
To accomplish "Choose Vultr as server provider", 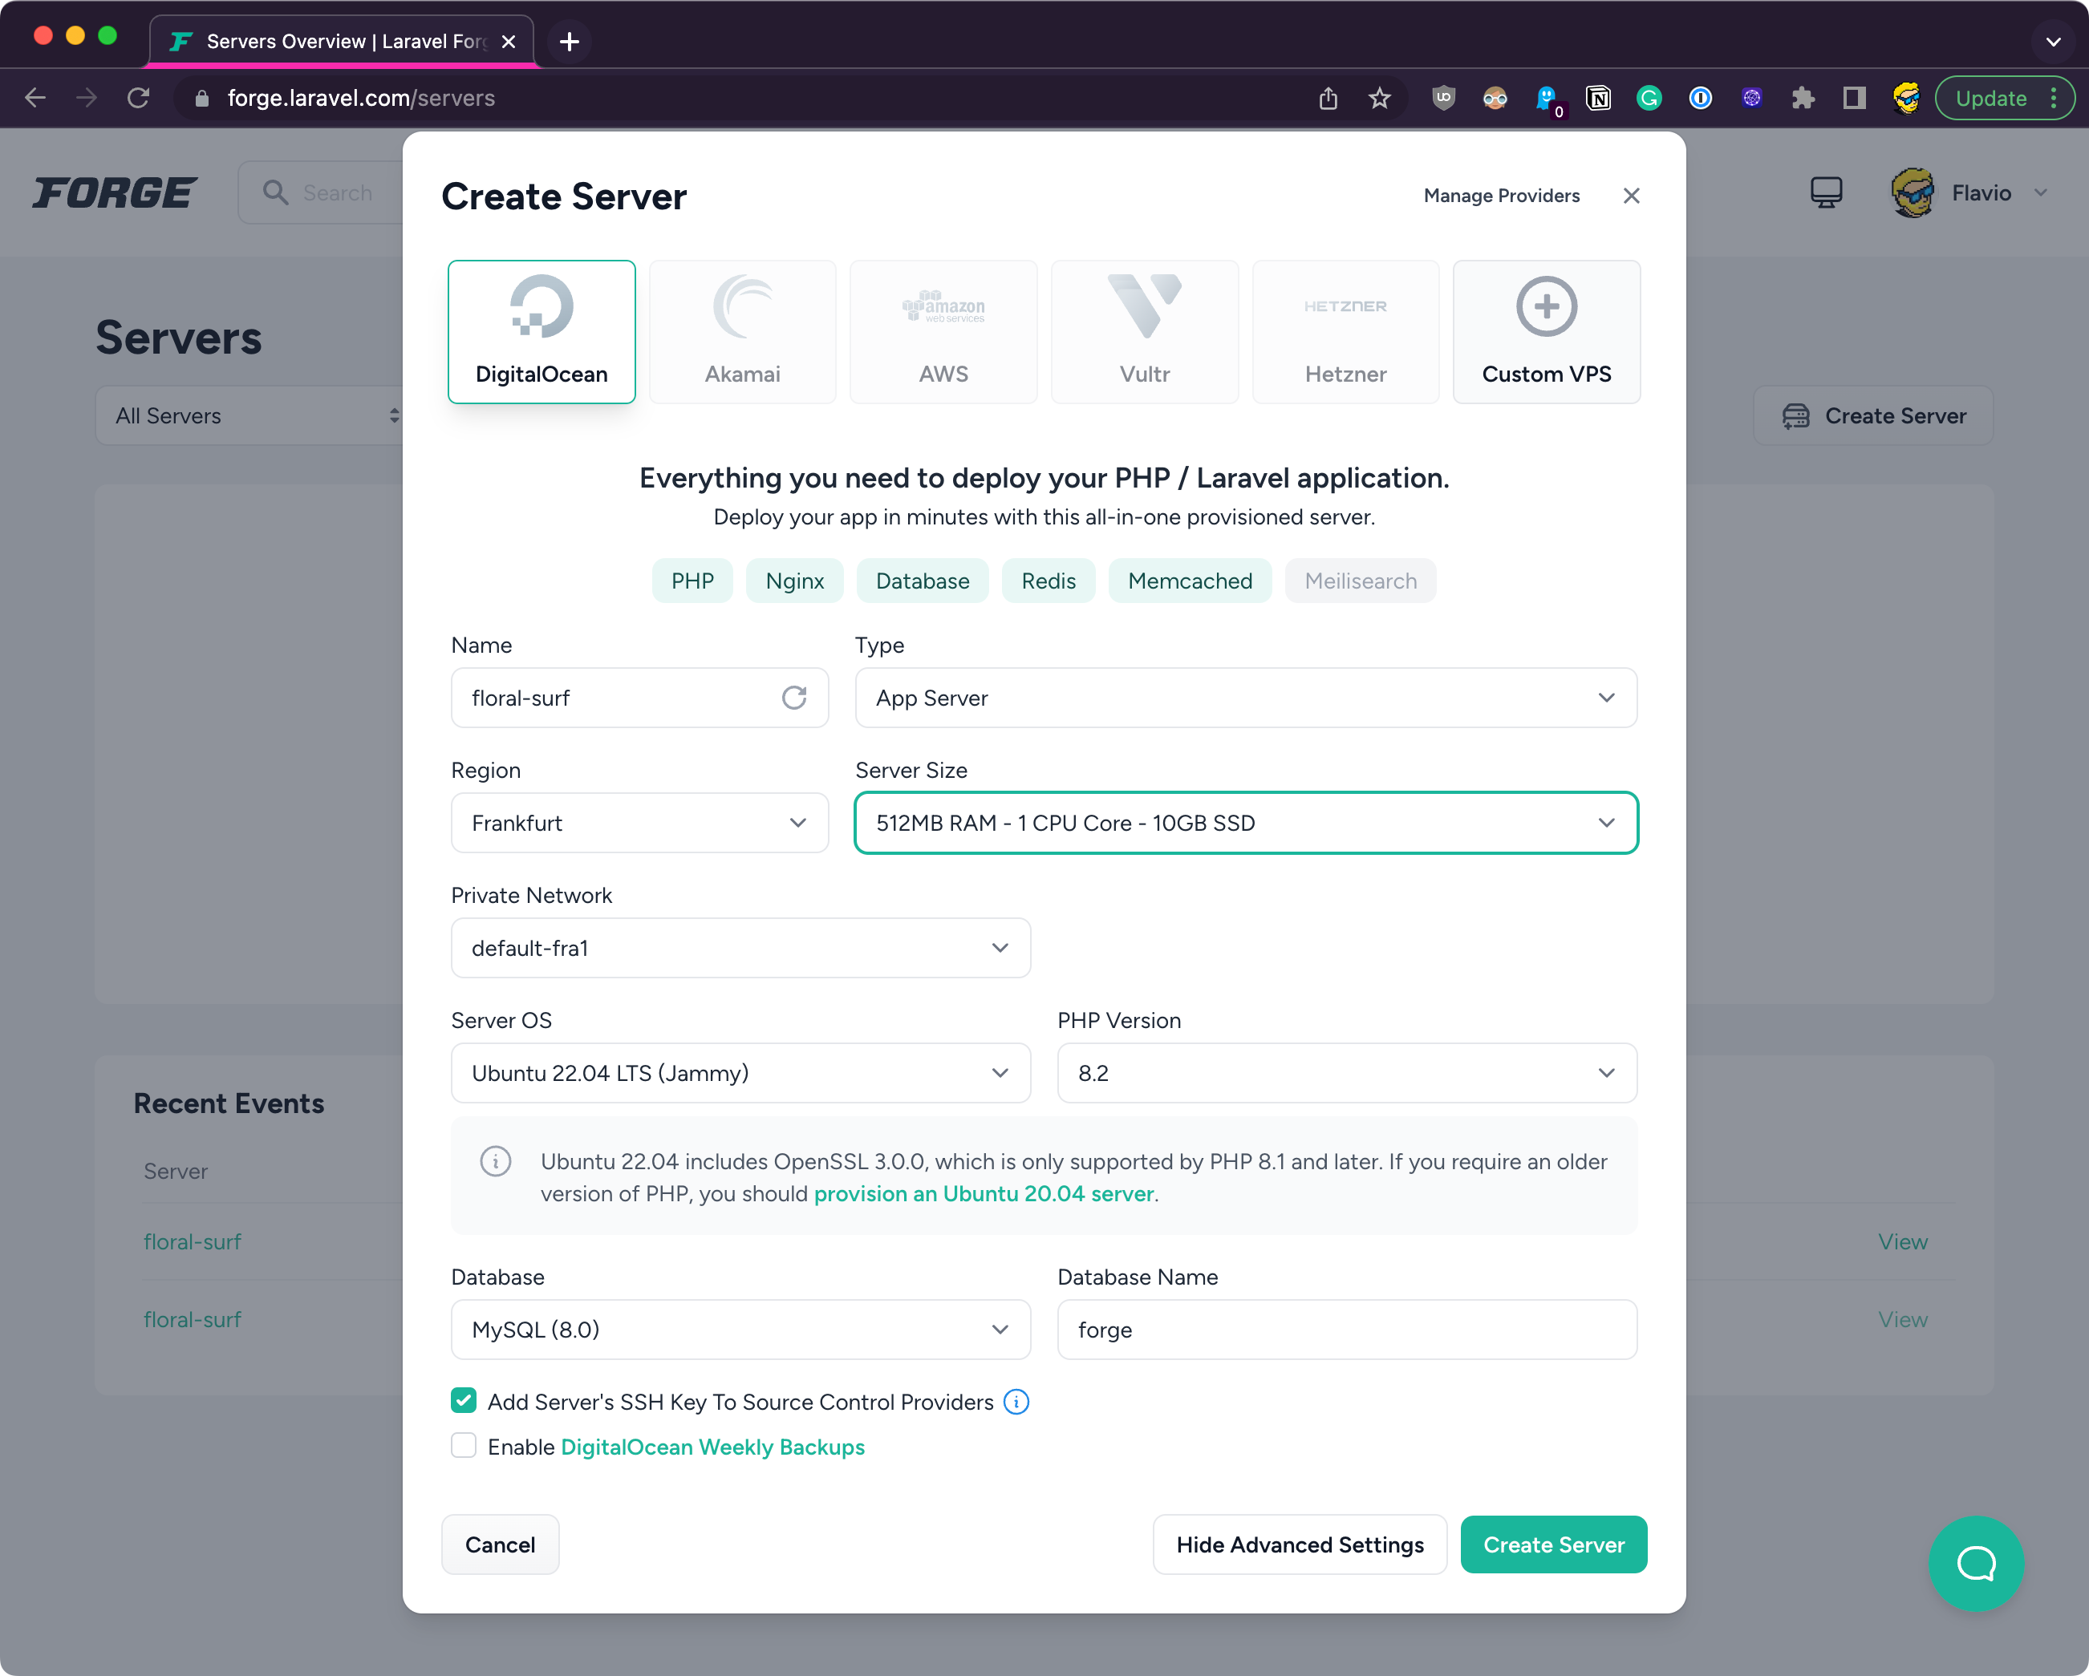I will point(1143,331).
